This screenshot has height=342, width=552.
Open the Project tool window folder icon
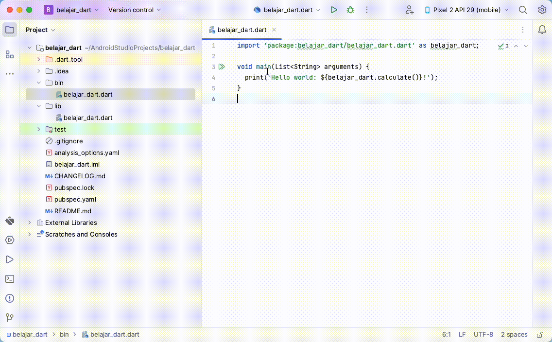point(10,30)
